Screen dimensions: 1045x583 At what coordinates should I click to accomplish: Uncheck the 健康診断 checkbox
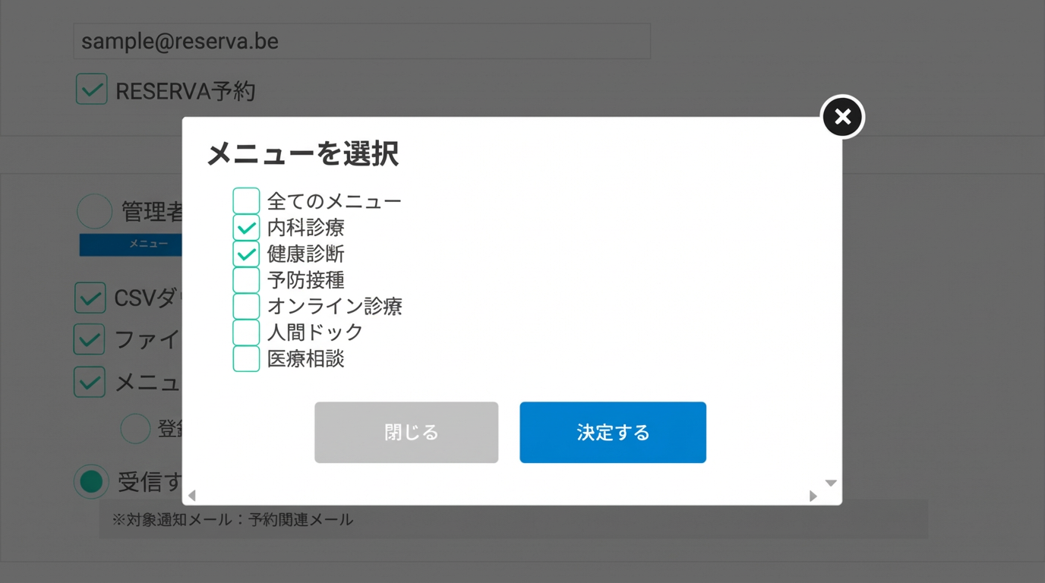click(246, 254)
